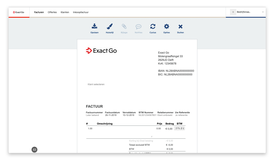Screen dimensions: 272x160
Task: Click 'Klant ontbreekt' relation number
Action: [x=165, y=115]
